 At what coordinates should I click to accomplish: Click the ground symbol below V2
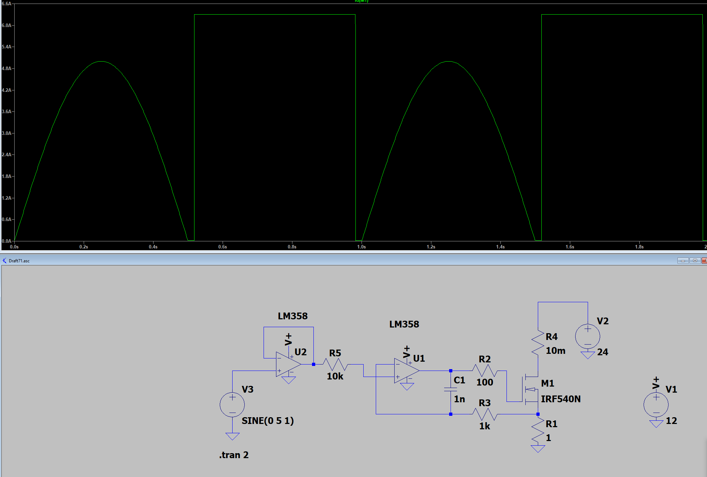588,355
